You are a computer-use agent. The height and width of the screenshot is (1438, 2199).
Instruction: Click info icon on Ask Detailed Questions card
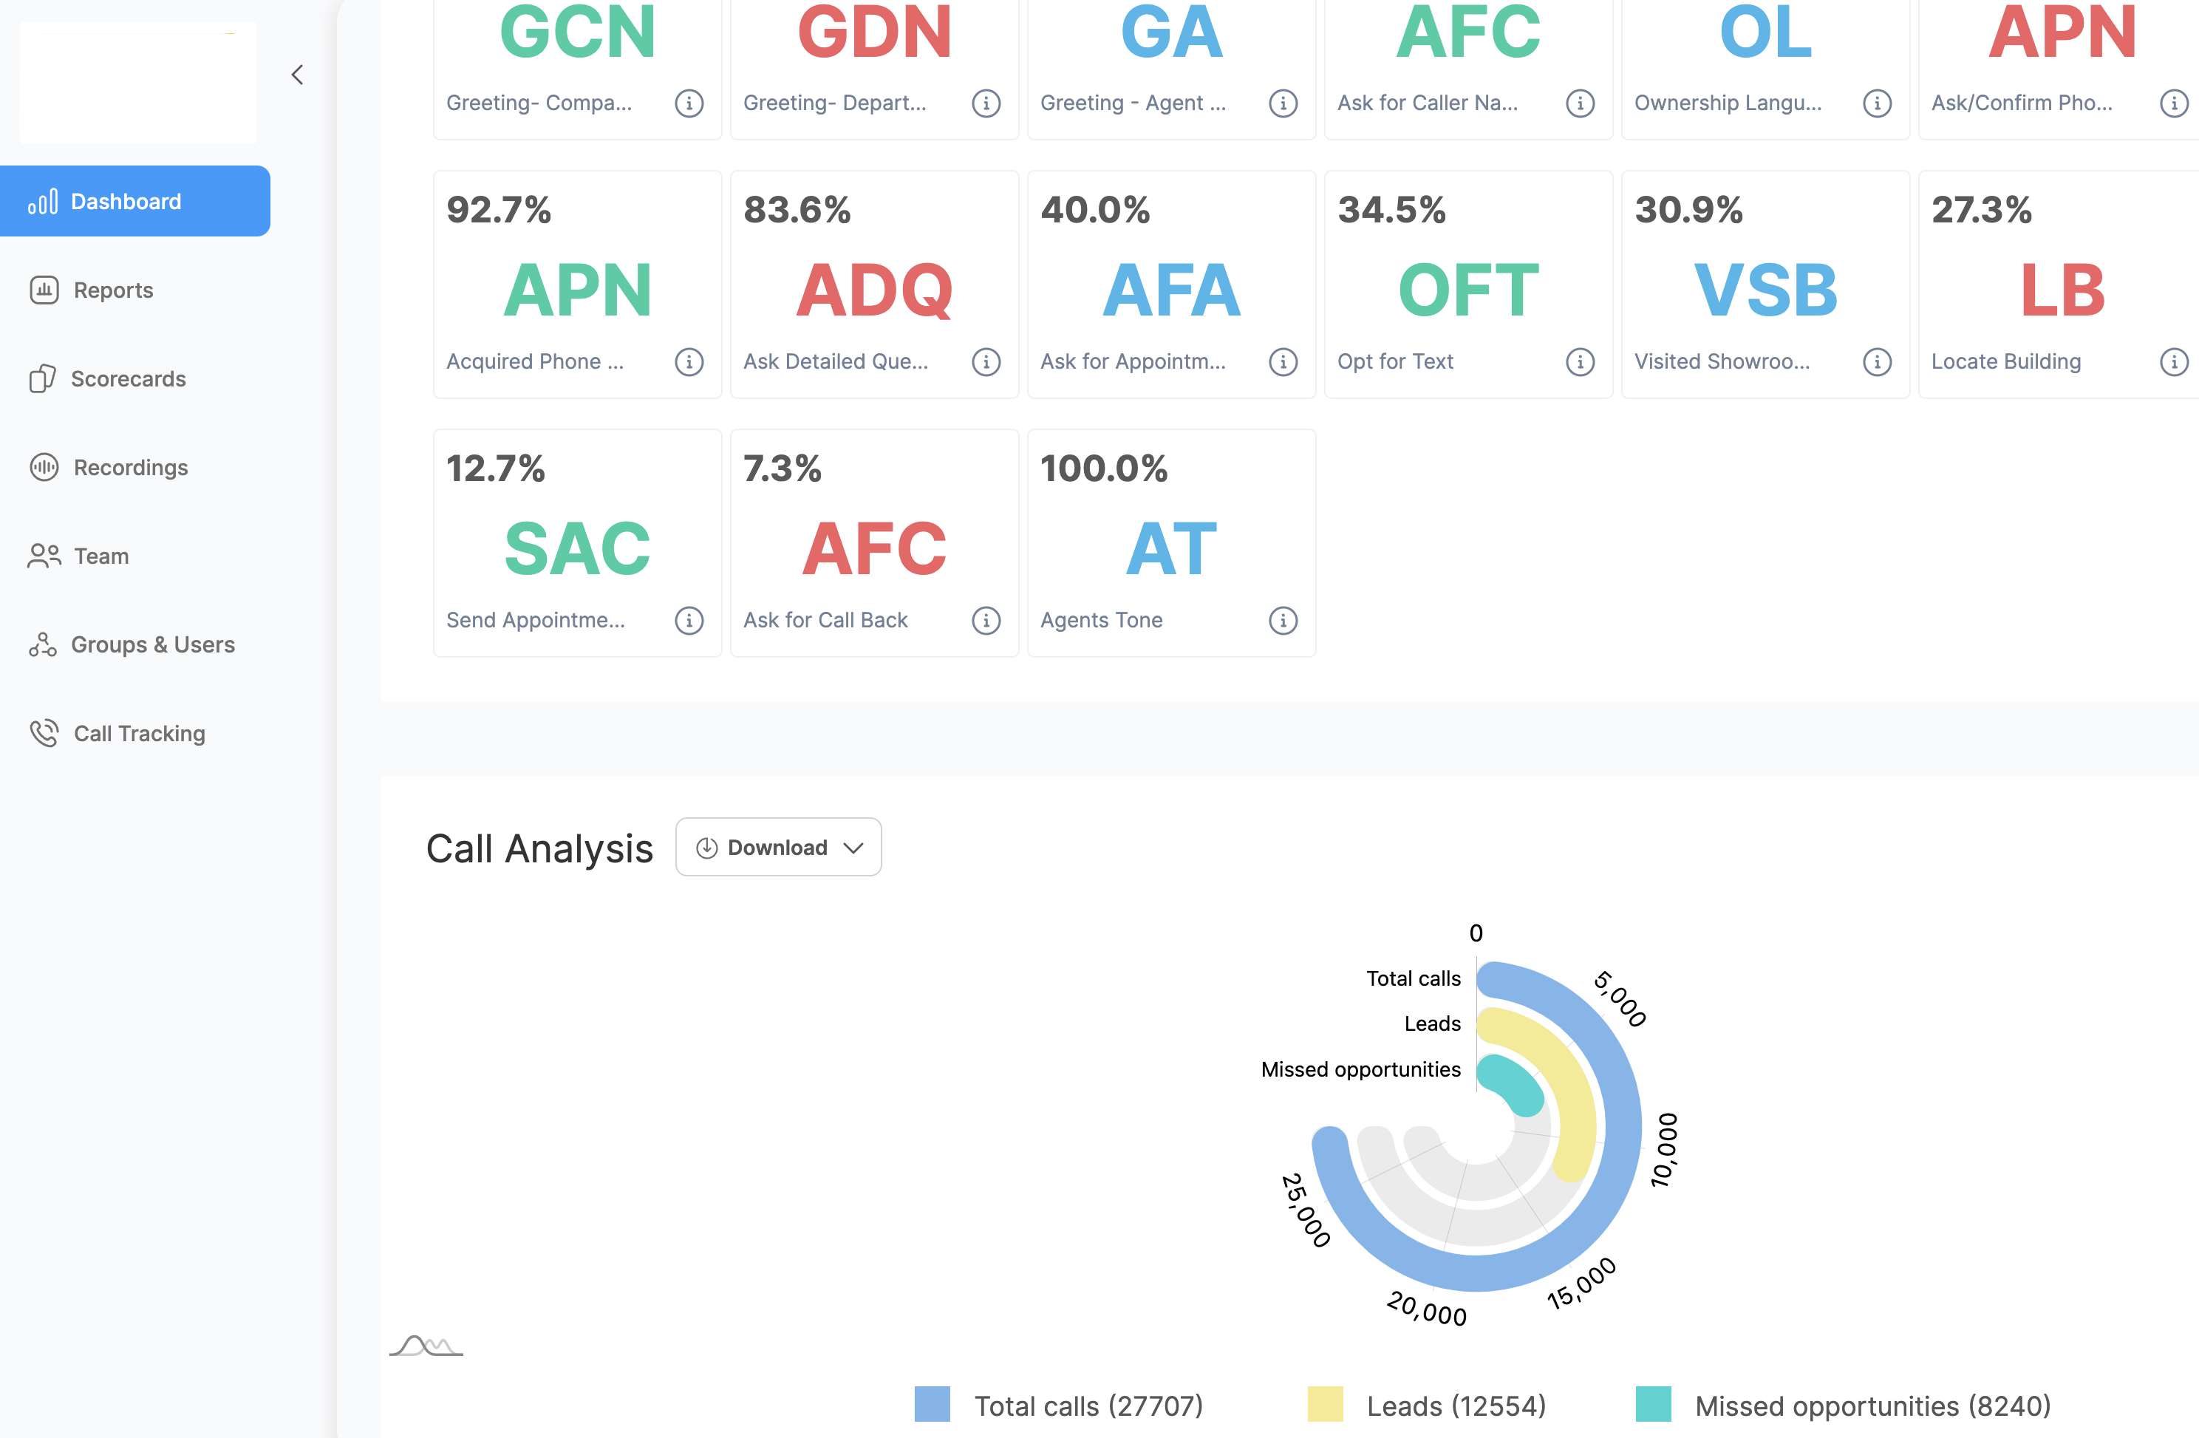point(986,361)
